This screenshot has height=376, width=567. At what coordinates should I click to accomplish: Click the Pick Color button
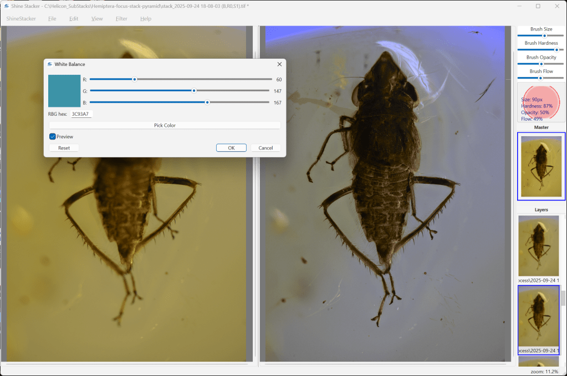pyautogui.click(x=165, y=125)
